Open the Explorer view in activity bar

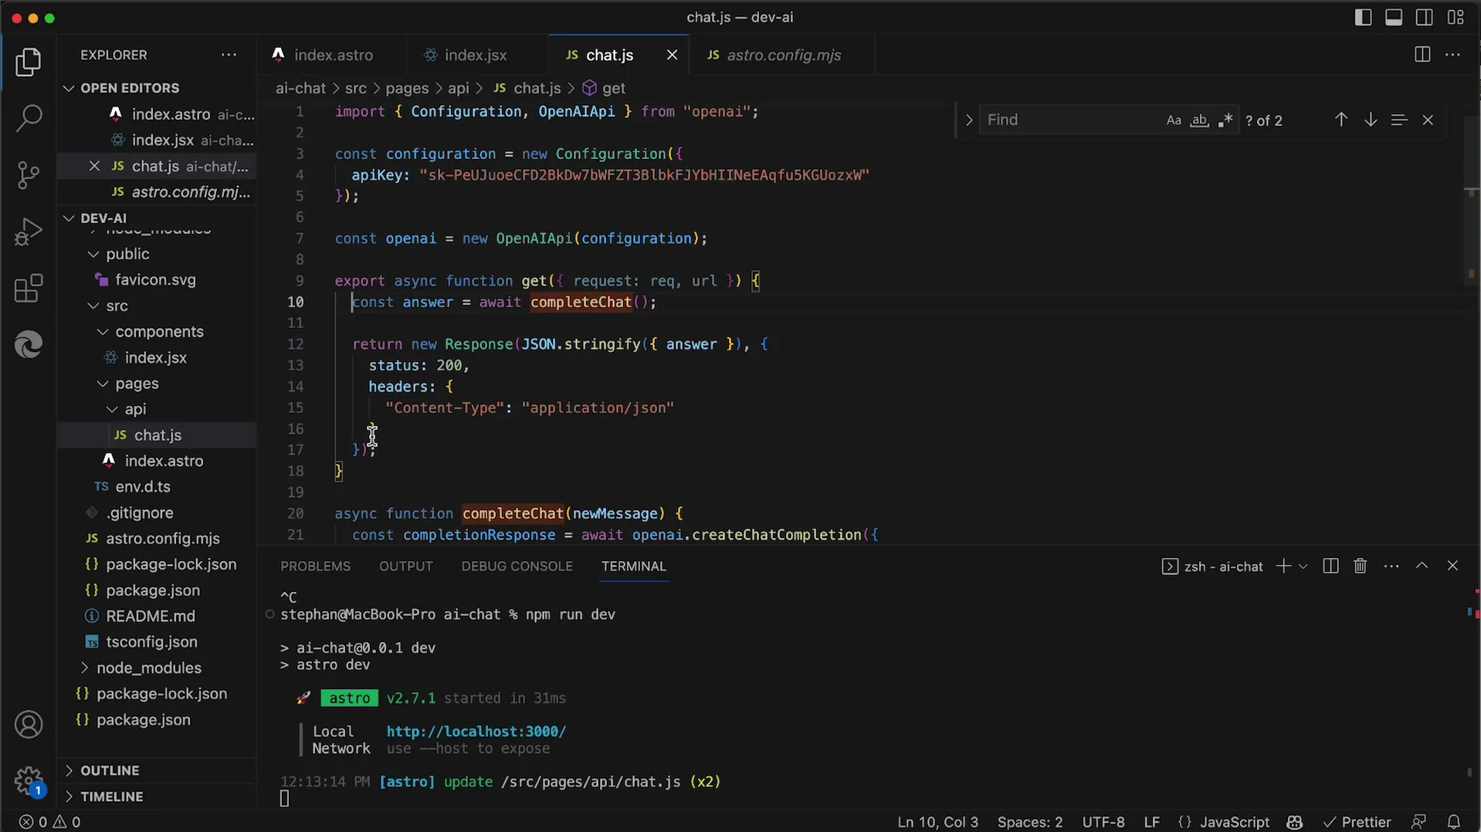point(29,63)
